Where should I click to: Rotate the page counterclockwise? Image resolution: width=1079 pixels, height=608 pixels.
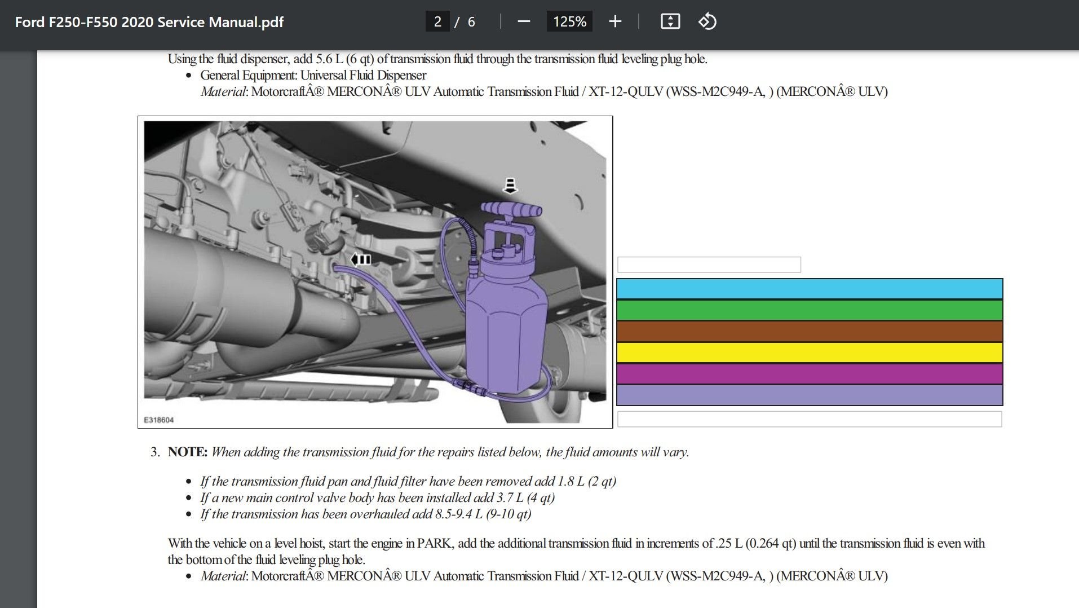(x=707, y=21)
